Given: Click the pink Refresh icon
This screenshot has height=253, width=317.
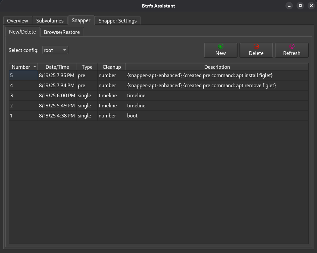Looking at the screenshot, I should click(292, 47).
